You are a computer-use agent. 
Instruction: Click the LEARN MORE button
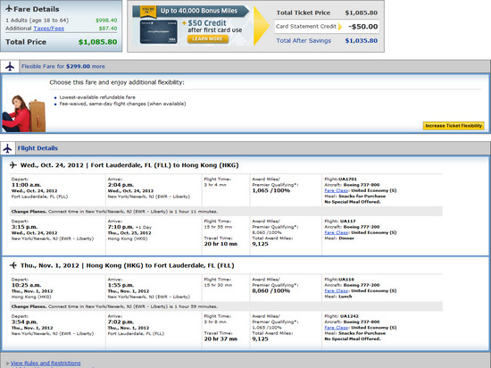click(208, 38)
